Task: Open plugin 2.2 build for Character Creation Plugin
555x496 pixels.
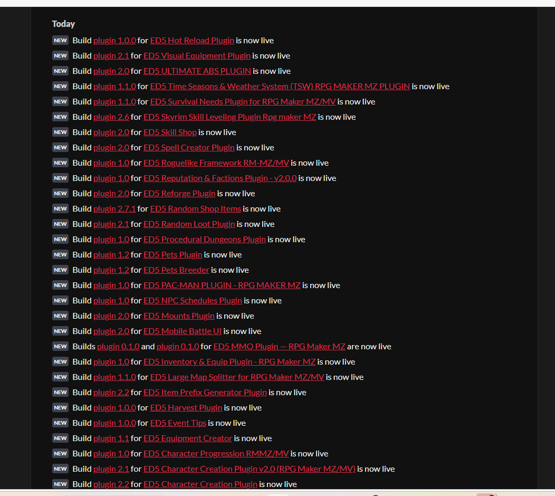Action: click(x=111, y=484)
